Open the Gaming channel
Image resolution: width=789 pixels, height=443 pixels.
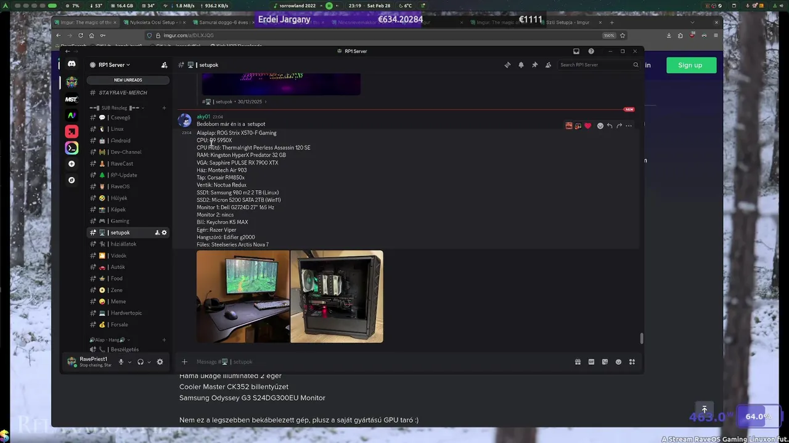[x=128, y=221]
